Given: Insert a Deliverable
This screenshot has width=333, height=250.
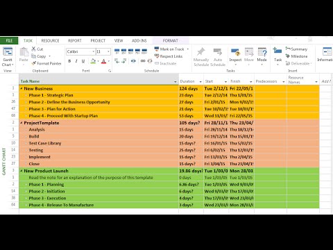Looking at the screenshot, I should (298, 63).
